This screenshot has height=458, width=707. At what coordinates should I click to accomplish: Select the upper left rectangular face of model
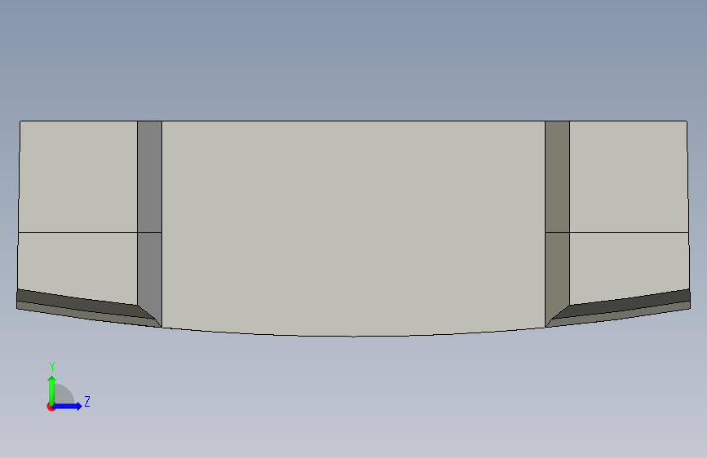pos(78,177)
